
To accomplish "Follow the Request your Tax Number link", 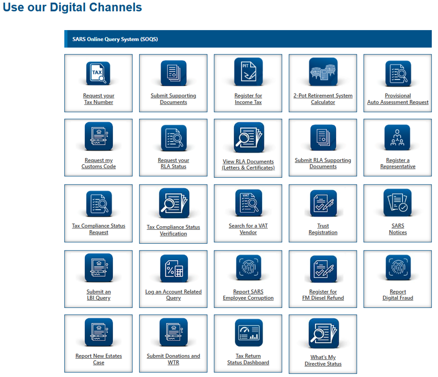I will coord(98,99).
